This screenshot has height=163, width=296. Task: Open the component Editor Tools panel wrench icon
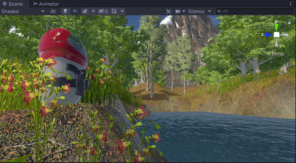click(168, 11)
